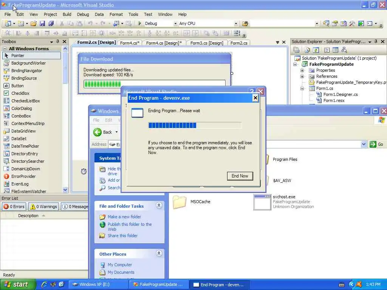Screen dimensions: 387x290
Task: Switch to Form3.cs [Design] tab
Action: point(207,43)
